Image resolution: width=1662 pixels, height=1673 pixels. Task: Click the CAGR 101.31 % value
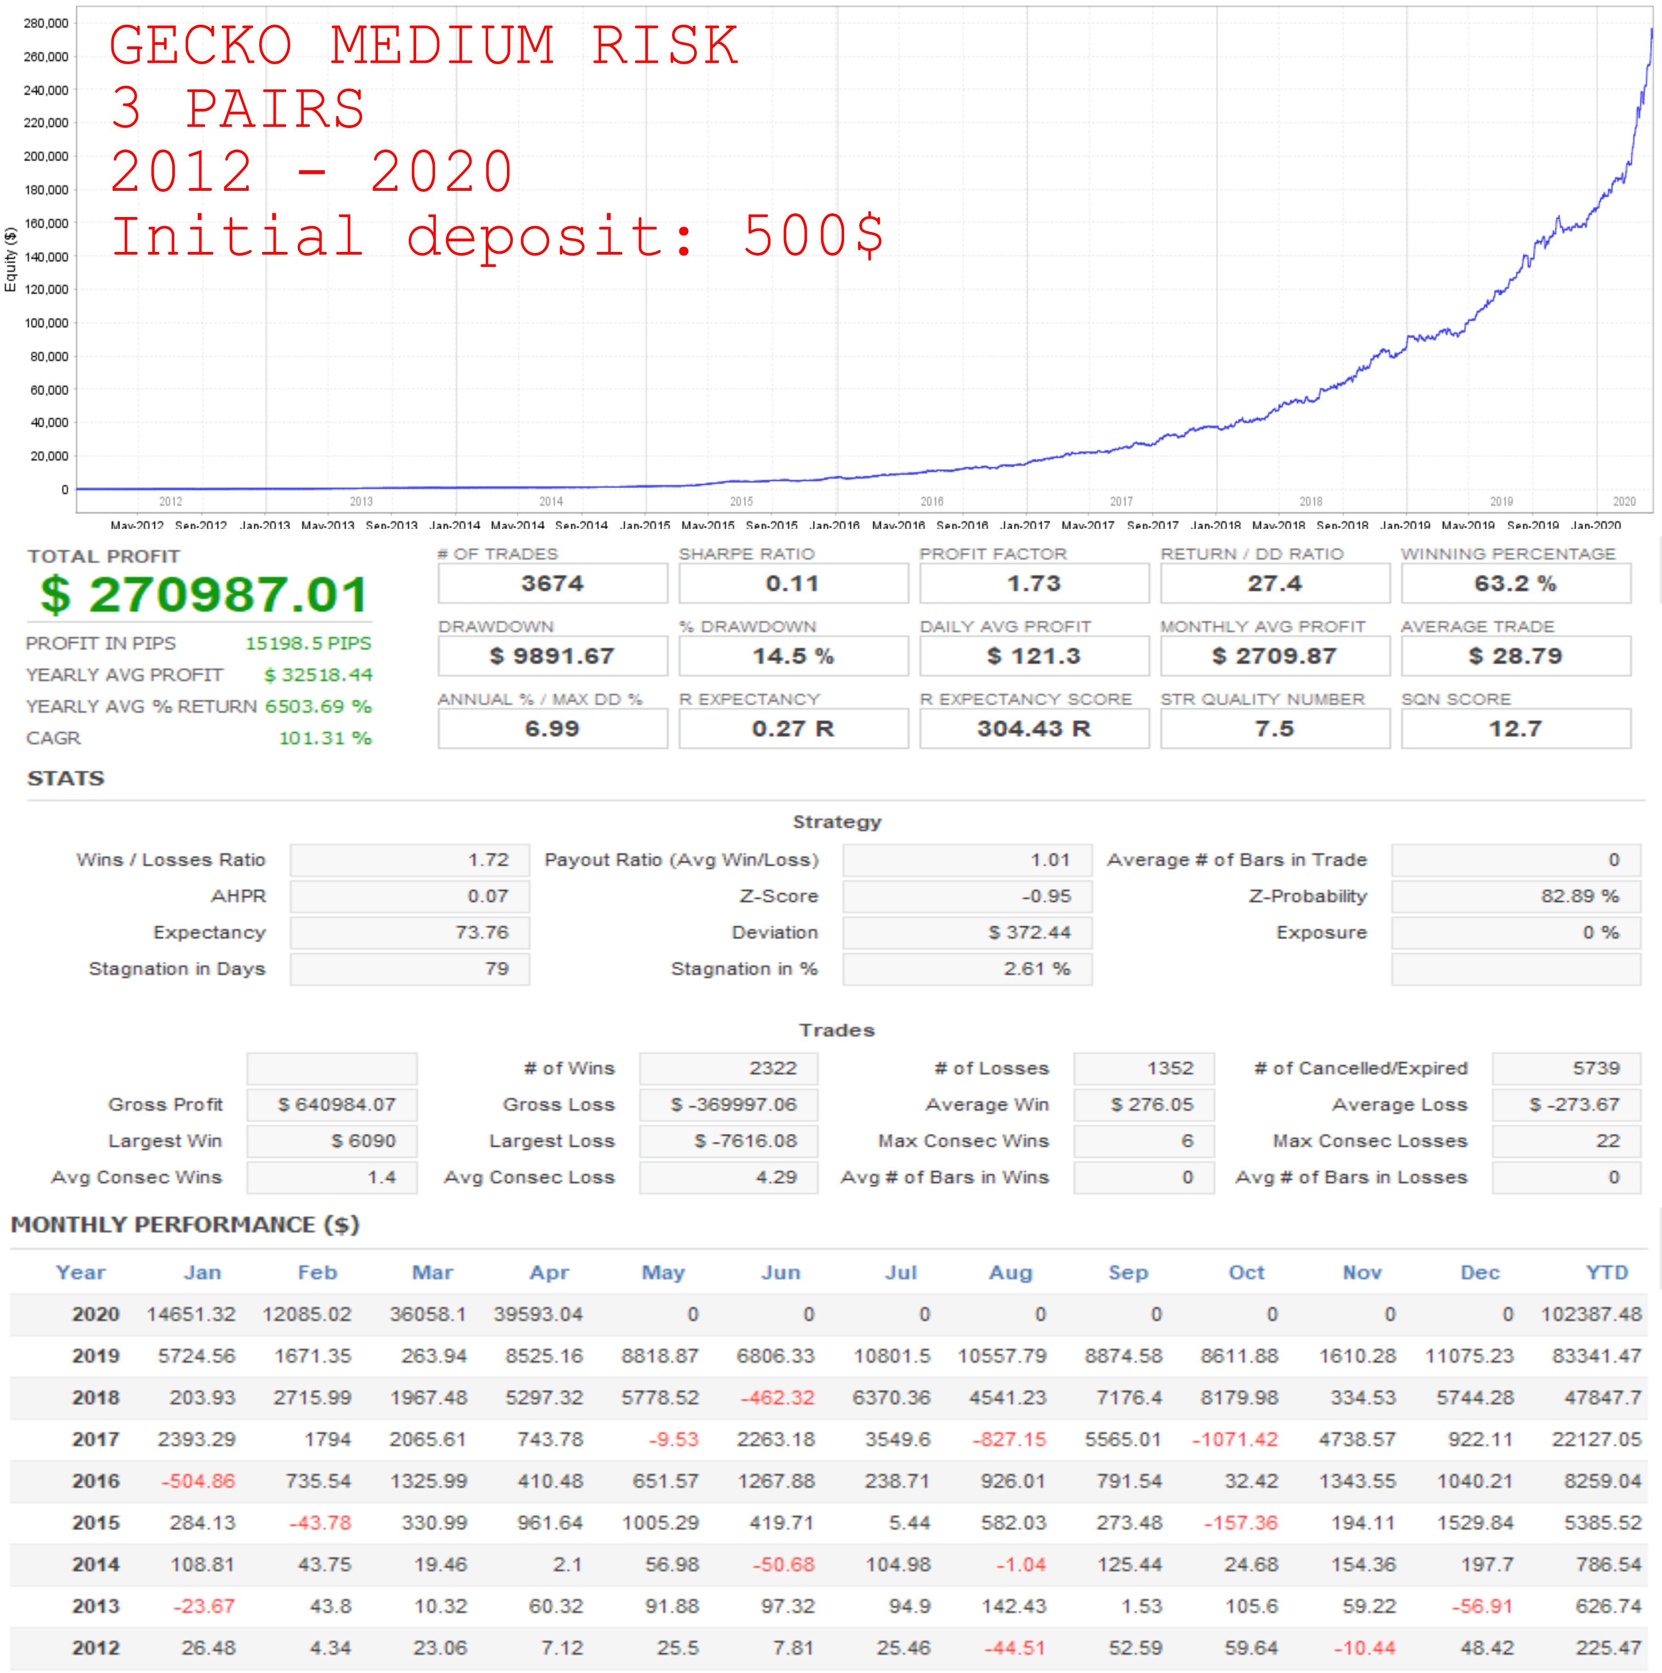(325, 739)
